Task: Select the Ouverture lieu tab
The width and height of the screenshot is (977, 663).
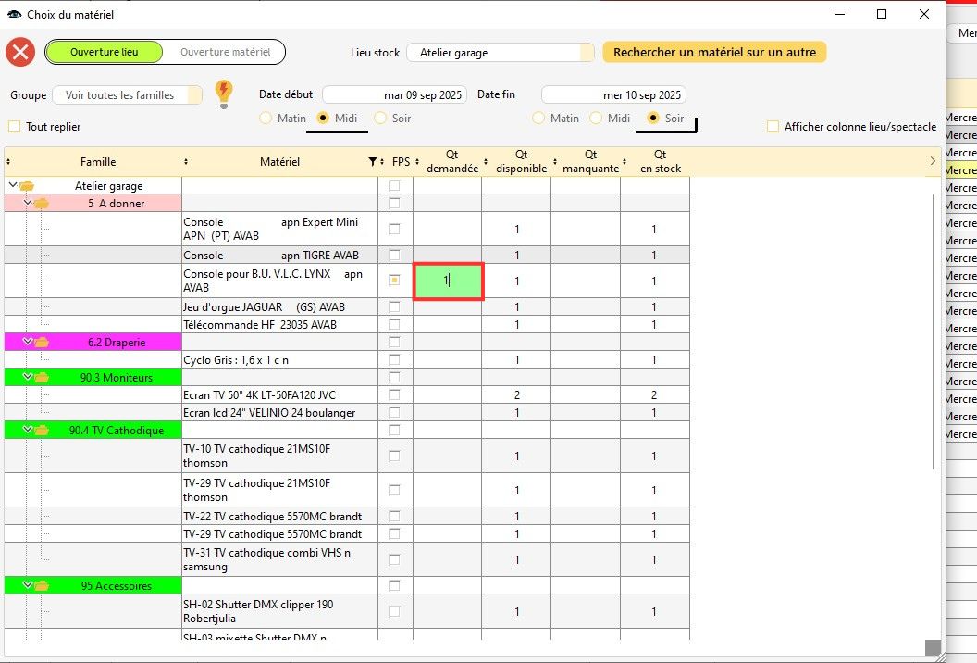Action: [104, 52]
